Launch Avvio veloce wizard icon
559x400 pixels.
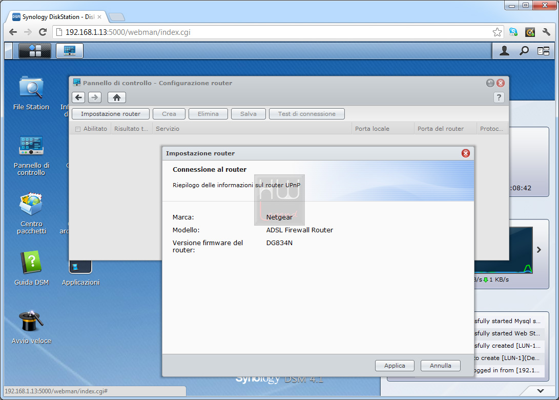pyautogui.click(x=31, y=327)
